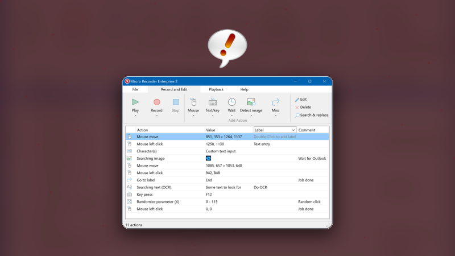Select the Randomize parameter dice icon
Screen dimensions: 455x256
[x=130, y=201]
